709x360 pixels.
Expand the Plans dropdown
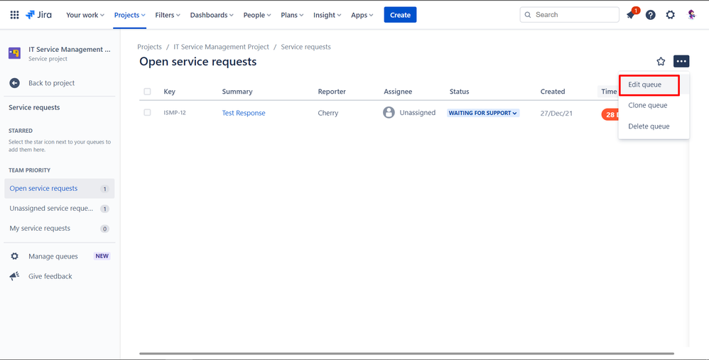pos(292,15)
